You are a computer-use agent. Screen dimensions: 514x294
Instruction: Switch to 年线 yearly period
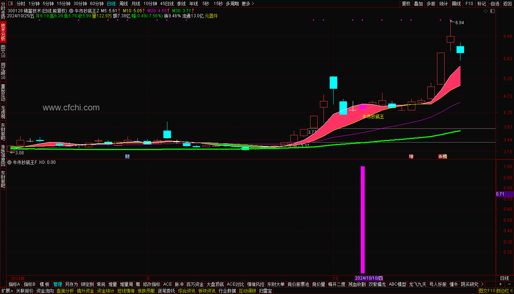click(x=194, y=4)
